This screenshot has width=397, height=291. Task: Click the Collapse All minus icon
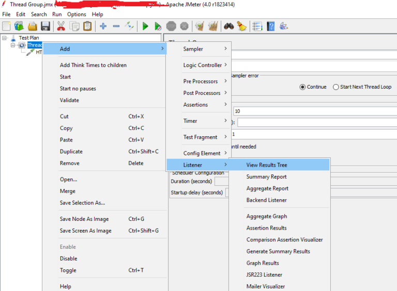coord(116,26)
